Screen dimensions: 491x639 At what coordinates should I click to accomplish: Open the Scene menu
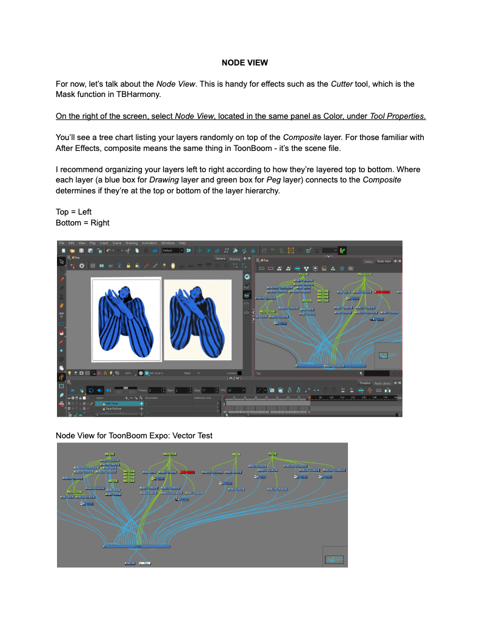point(117,243)
